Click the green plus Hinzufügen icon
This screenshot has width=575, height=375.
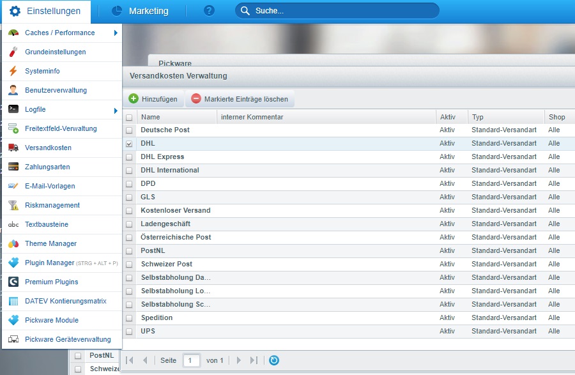(134, 98)
